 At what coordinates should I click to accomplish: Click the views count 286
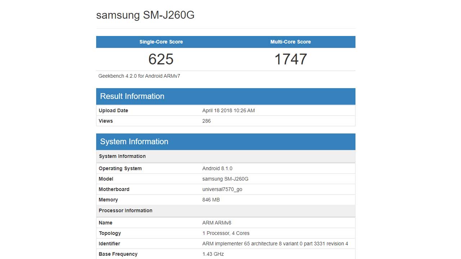pos(206,121)
